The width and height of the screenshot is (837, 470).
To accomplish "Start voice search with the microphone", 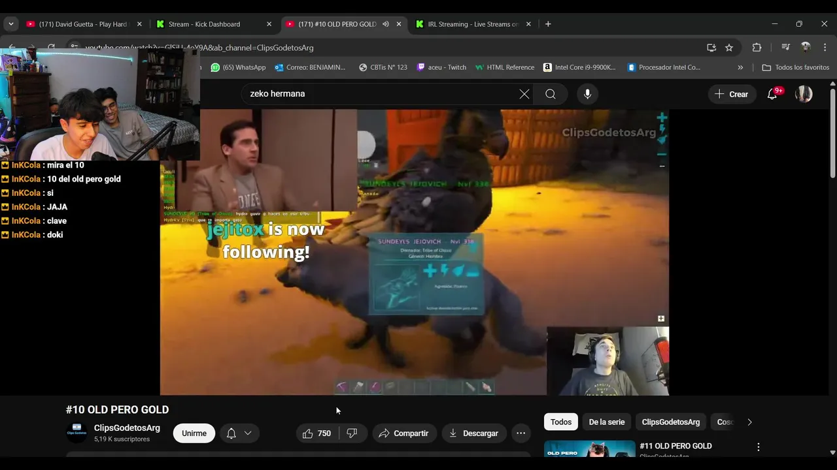I will click(x=587, y=94).
